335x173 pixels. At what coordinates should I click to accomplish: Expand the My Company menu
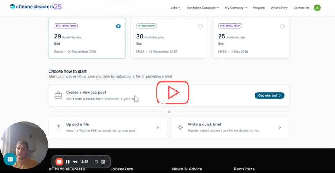(236, 8)
